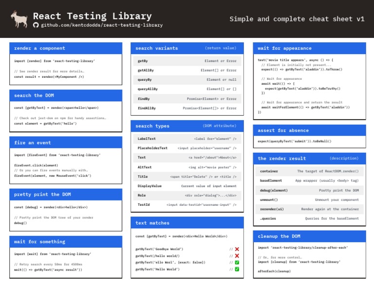
Task: Click the green check beside 'ello Worl' line
Action: point(237,262)
